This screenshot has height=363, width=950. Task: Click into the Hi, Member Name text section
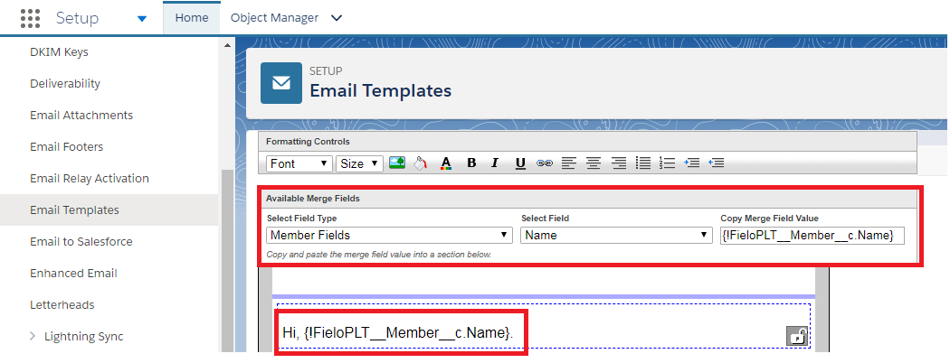[398, 332]
